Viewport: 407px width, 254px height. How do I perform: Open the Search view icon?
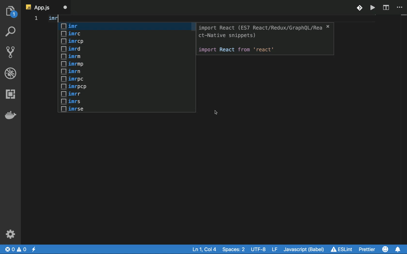tap(10, 31)
